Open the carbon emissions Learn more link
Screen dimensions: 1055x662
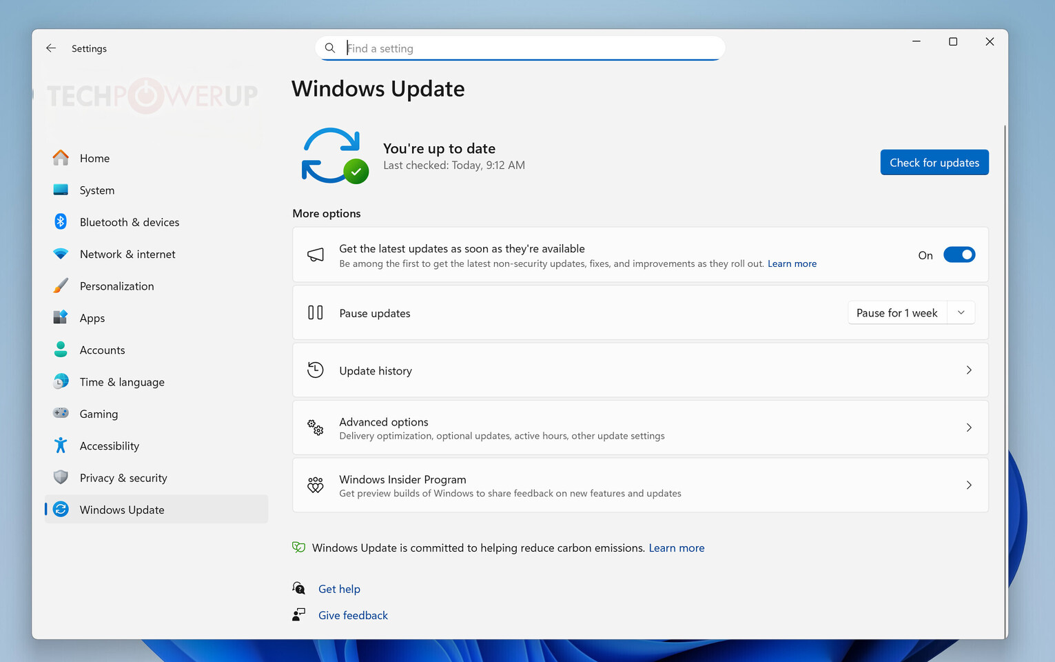tap(676, 548)
